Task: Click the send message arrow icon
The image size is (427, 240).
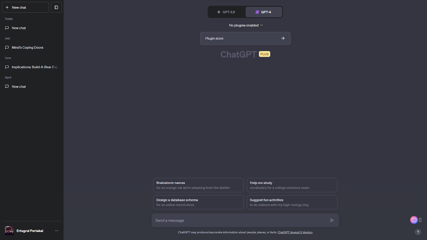Action: point(332,220)
